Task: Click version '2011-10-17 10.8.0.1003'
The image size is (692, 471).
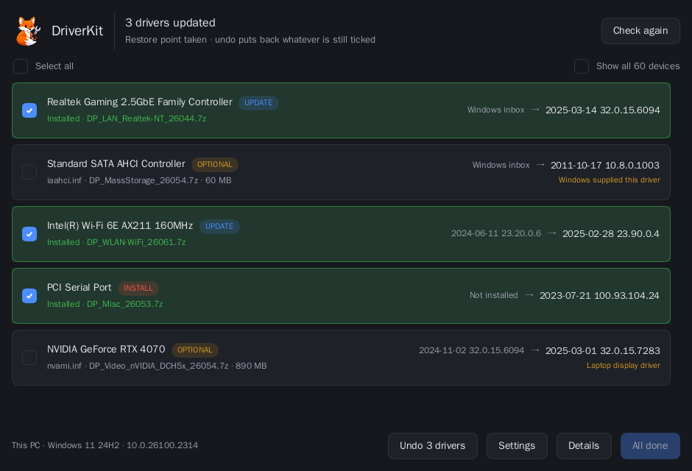Action: click(605, 166)
